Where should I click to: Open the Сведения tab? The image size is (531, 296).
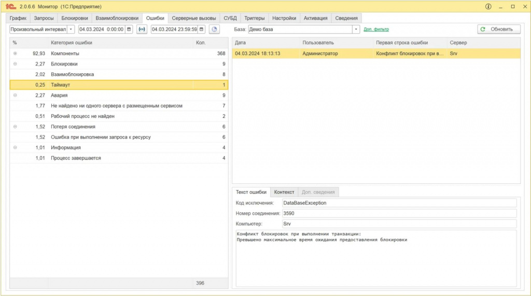pyautogui.click(x=346, y=18)
